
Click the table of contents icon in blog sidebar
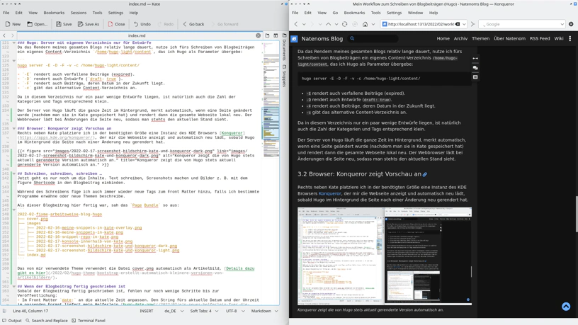(475, 77)
